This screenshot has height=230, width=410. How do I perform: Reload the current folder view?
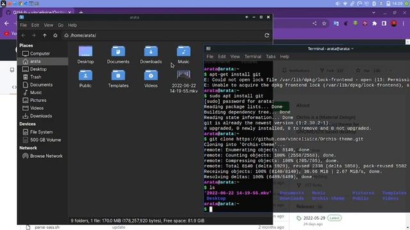point(266,35)
